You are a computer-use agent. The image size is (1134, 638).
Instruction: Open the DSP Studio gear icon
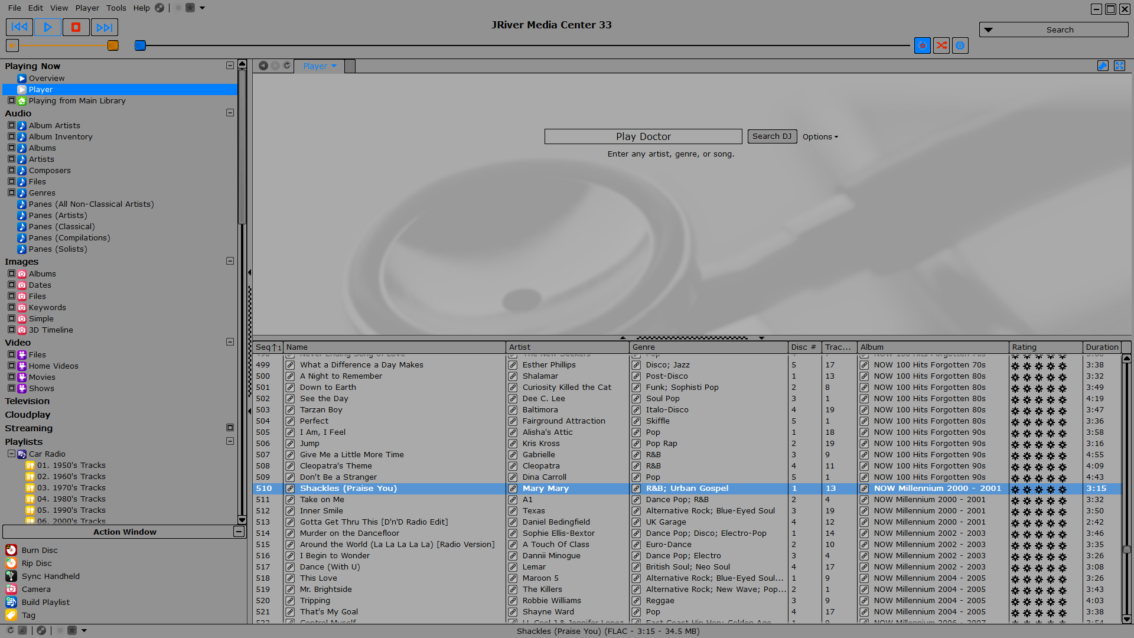(960, 45)
